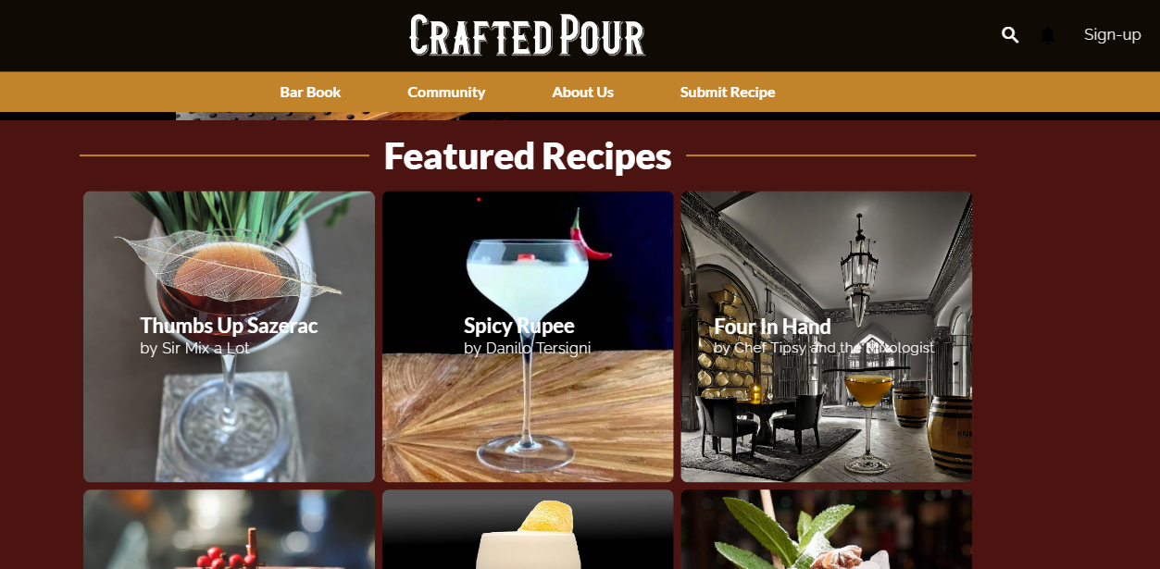Click the Crafted Pour logo
The image size is (1160, 569).
tap(527, 35)
